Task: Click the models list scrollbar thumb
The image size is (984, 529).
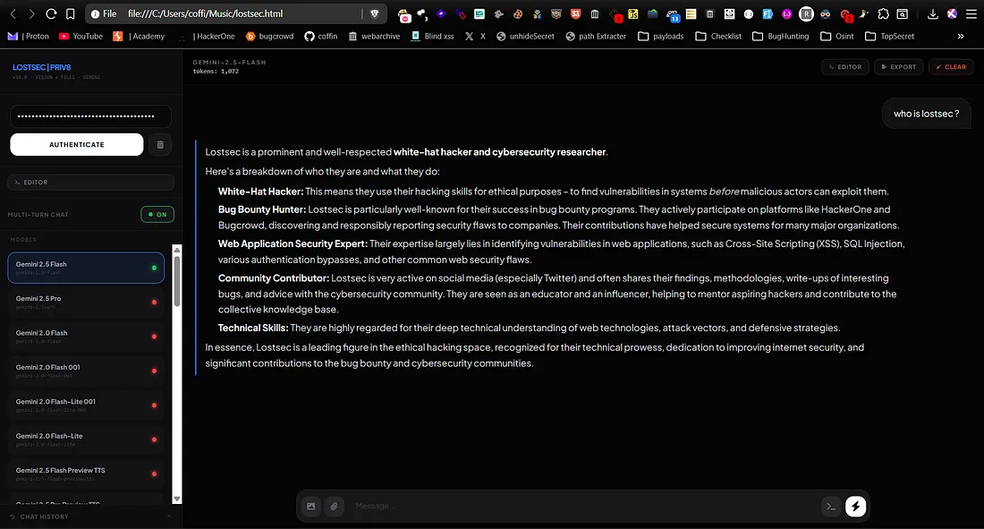Action: 177,281
